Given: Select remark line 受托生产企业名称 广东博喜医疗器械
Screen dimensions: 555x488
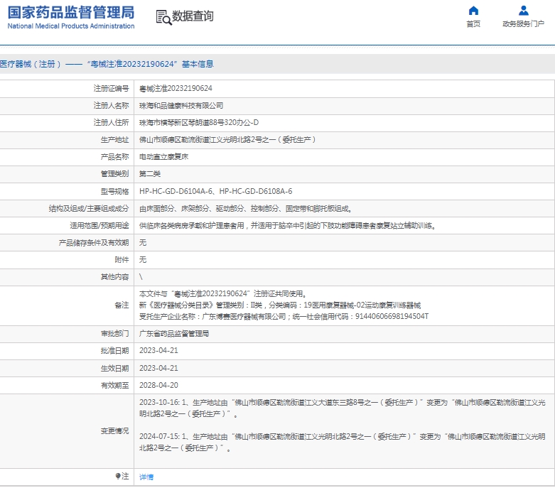Looking at the screenshot, I should (x=284, y=316).
